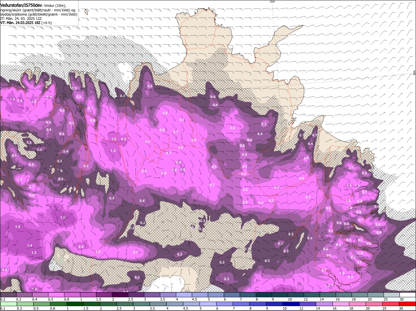Click the 4.5 label in the top legend row
This screenshot has width=416, height=311.
194,299
